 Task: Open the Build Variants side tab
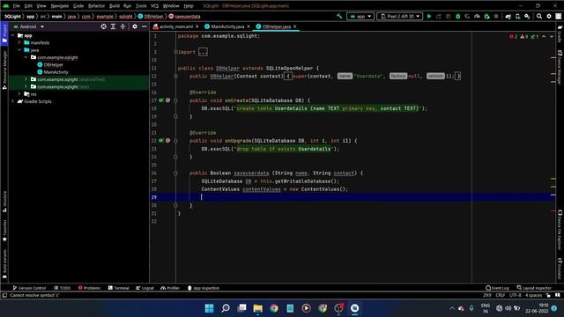(x=4, y=264)
